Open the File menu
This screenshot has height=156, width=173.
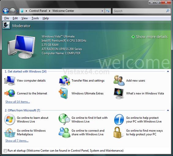click(6, 18)
